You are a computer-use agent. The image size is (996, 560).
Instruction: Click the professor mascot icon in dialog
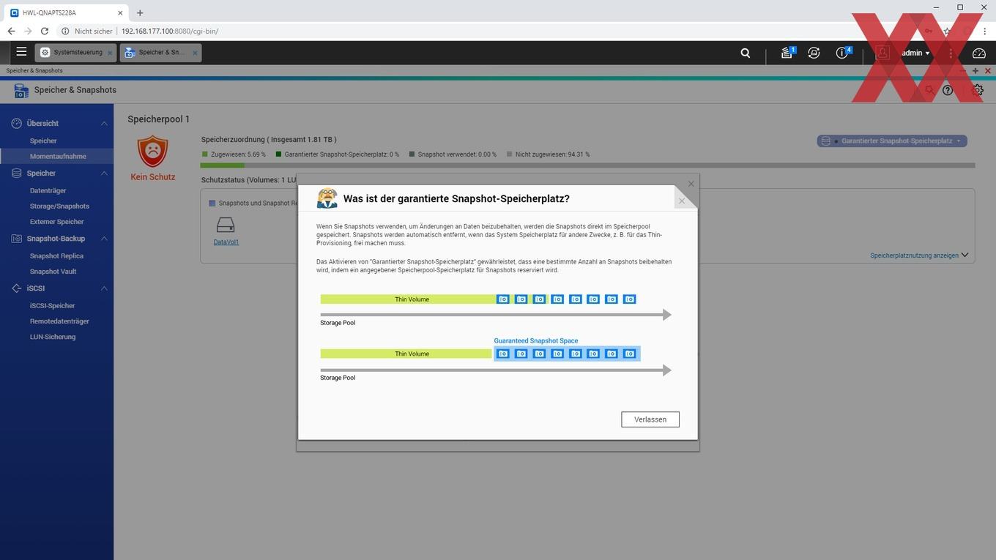[x=327, y=198]
